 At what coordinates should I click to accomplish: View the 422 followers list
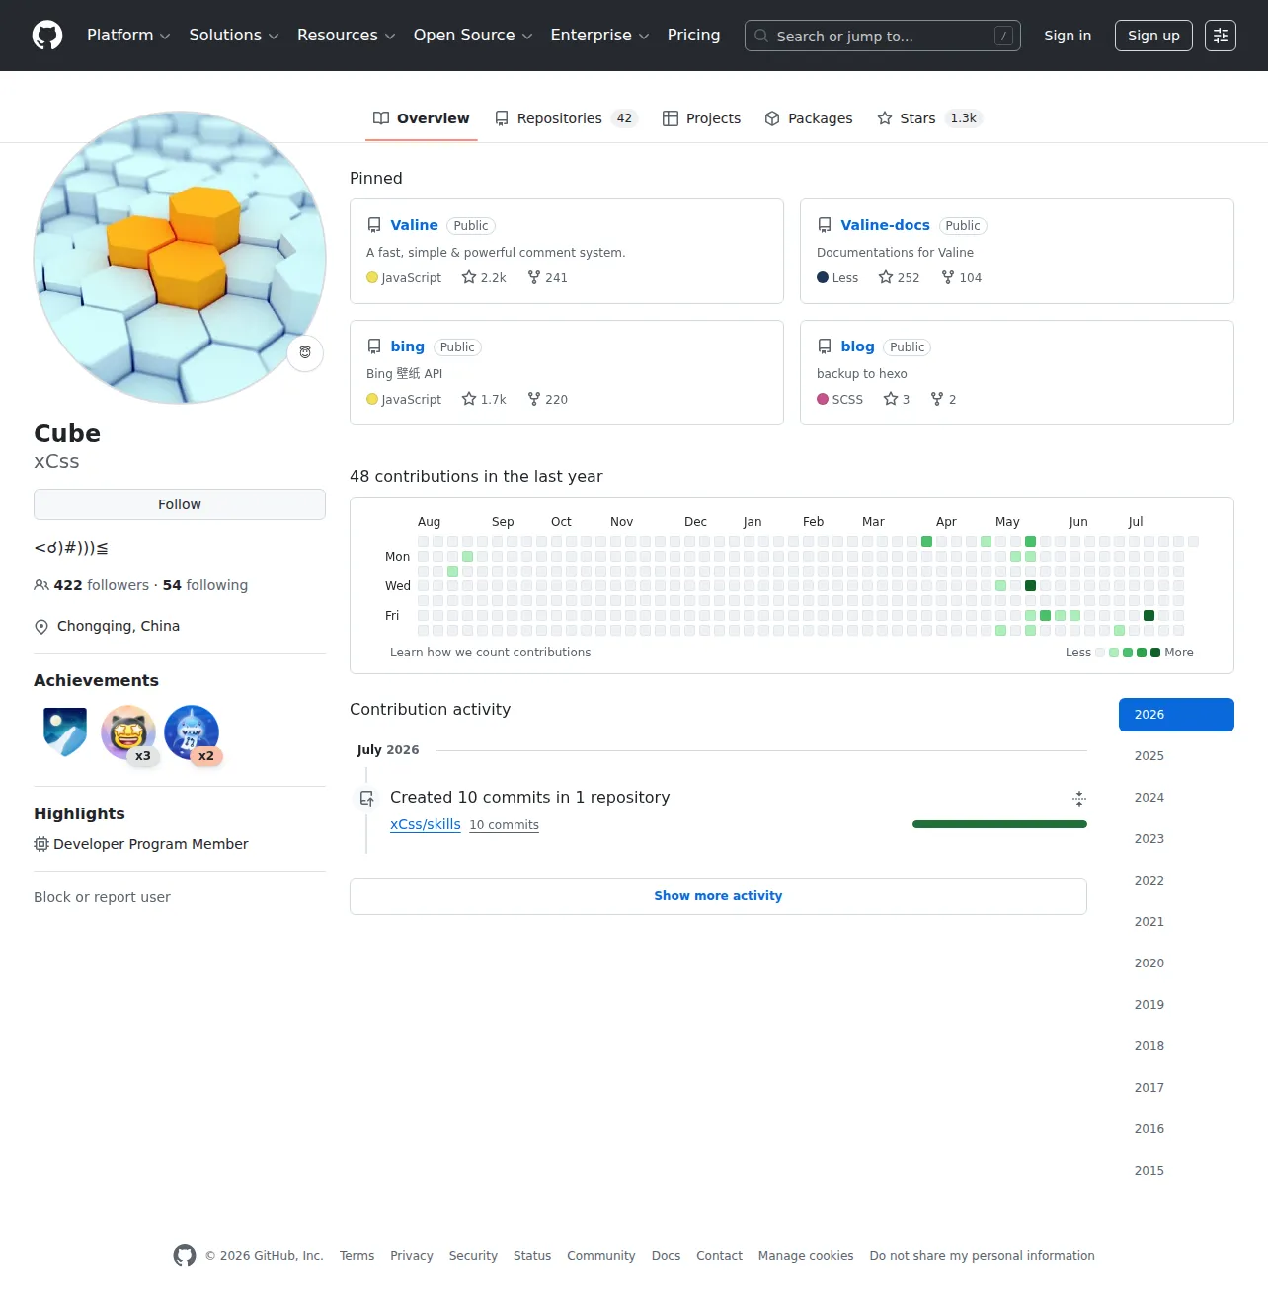(92, 585)
